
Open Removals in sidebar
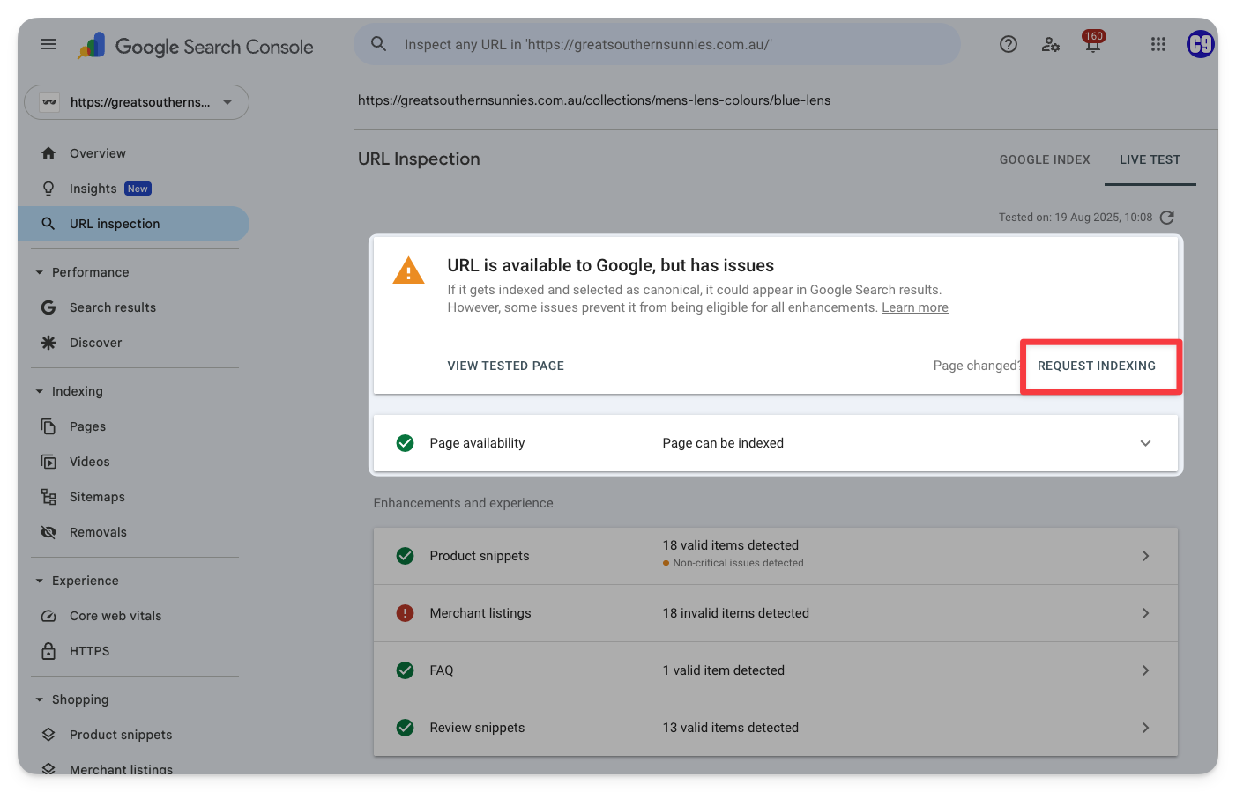(98, 532)
